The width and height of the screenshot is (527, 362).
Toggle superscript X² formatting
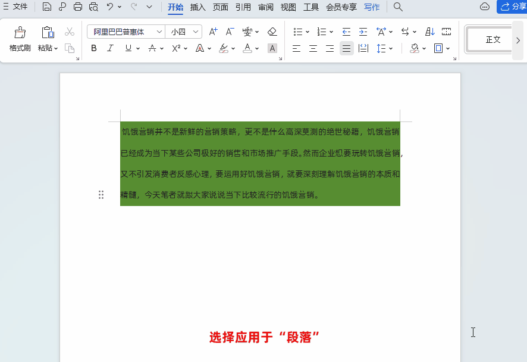(176, 48)
